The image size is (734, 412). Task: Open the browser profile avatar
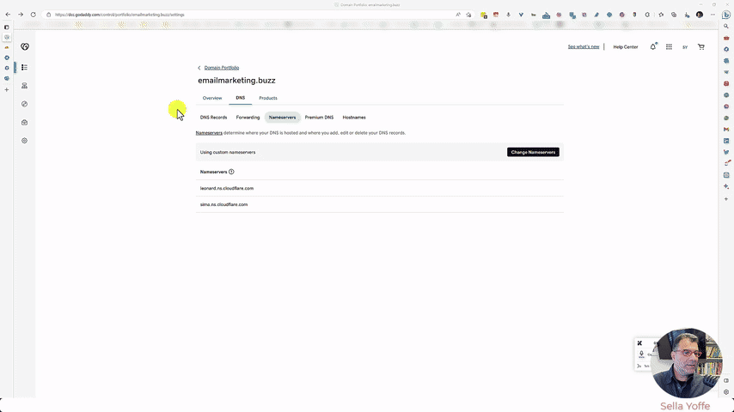(700, 15)
